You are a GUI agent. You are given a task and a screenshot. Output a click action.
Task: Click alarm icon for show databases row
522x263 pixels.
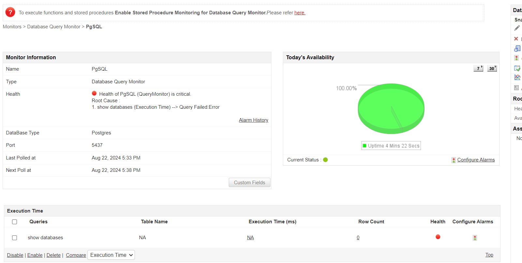[475, 238]
